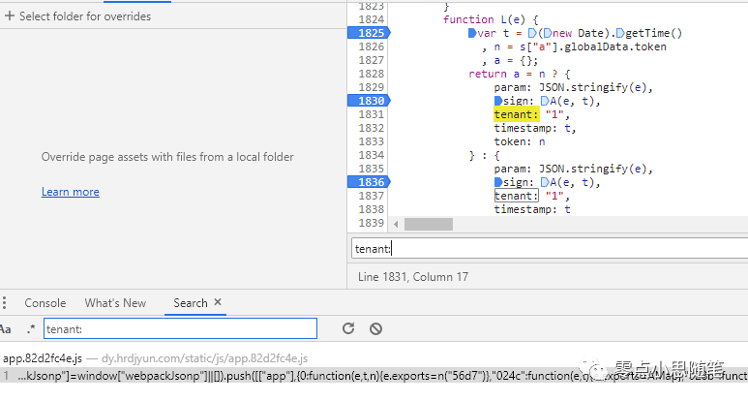Click the horizontal scrollbar thumb in code editor
The height and width of the screenshot is (402, 748).
pyautogui.click(x=429, y=224)
